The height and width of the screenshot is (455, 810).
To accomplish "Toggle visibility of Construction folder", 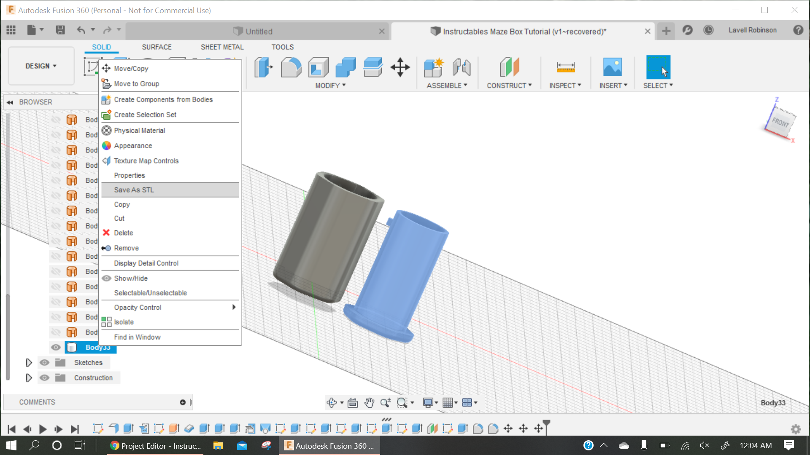I will click(x=44, y=378).
